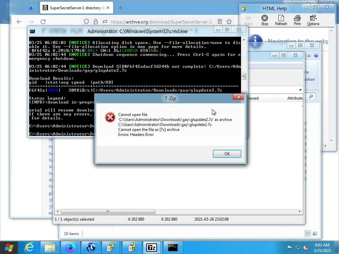Click Refresh in the HTML Help toolbar
The image size is (339, 254).
(x=281, y=21)
